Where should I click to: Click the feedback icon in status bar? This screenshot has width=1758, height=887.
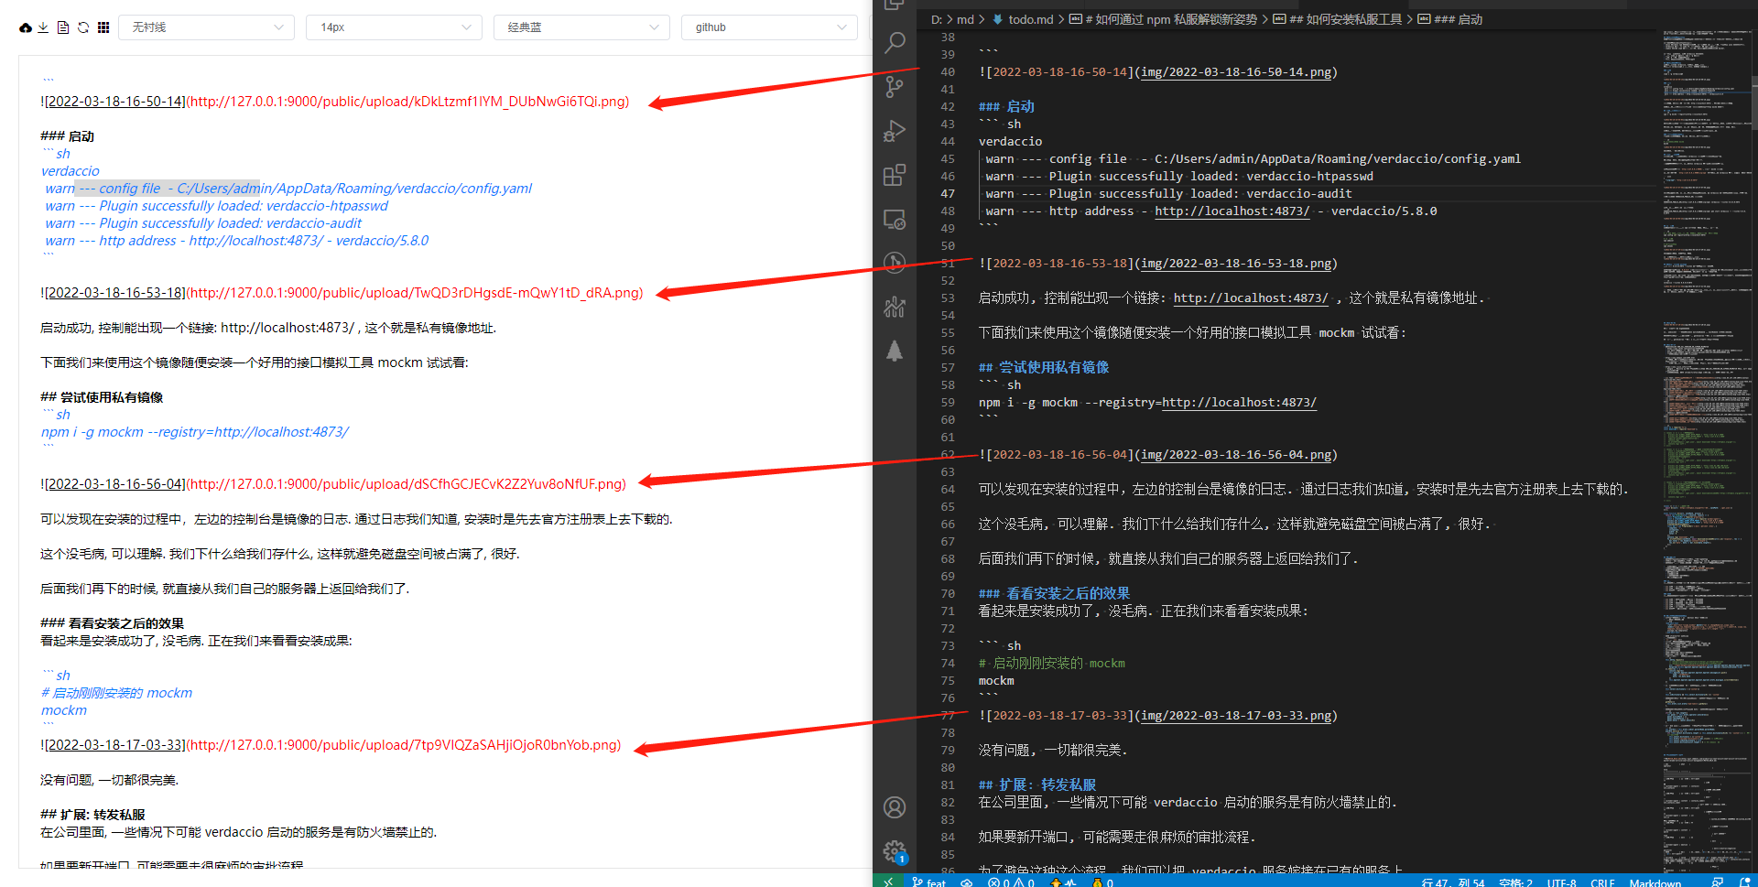pos(1717,882)
